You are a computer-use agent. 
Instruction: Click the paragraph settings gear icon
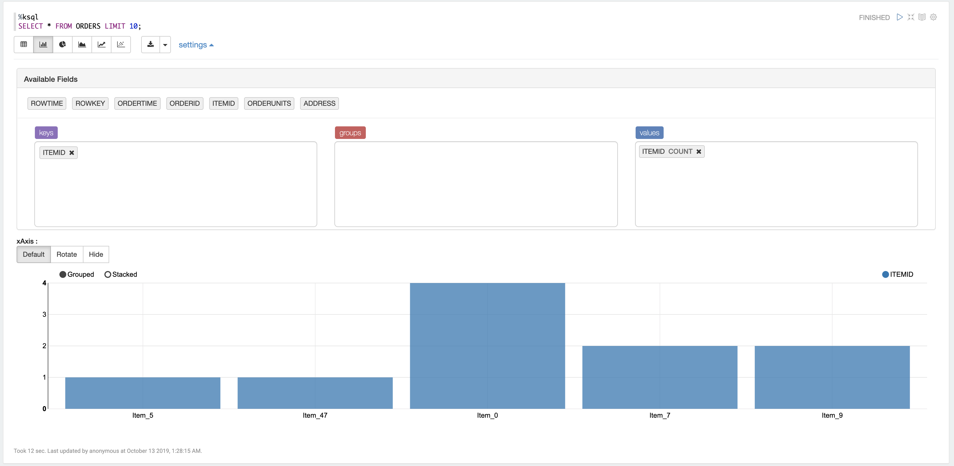(x=933, y=17)
